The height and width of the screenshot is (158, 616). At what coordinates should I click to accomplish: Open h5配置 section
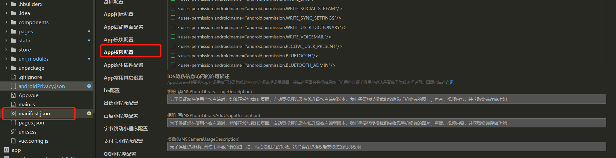pos(112,91)
